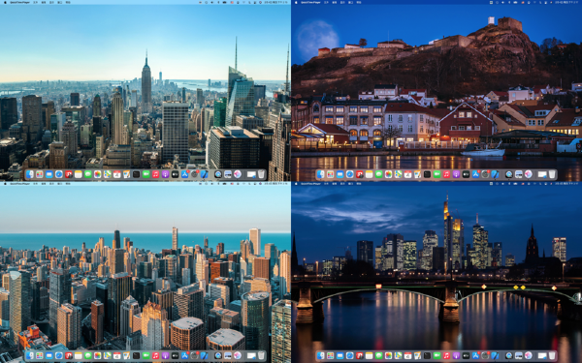Open QuickTime Player icon in New York skyline dock
This screenshot has height=363, width=582.
[x=218, y=174]
